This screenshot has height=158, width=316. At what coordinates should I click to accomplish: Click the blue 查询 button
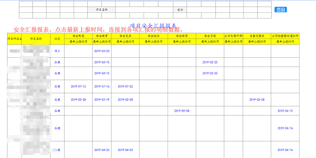coord(280,10)
